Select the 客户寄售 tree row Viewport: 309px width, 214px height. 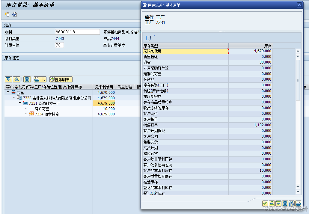(42, 109)
